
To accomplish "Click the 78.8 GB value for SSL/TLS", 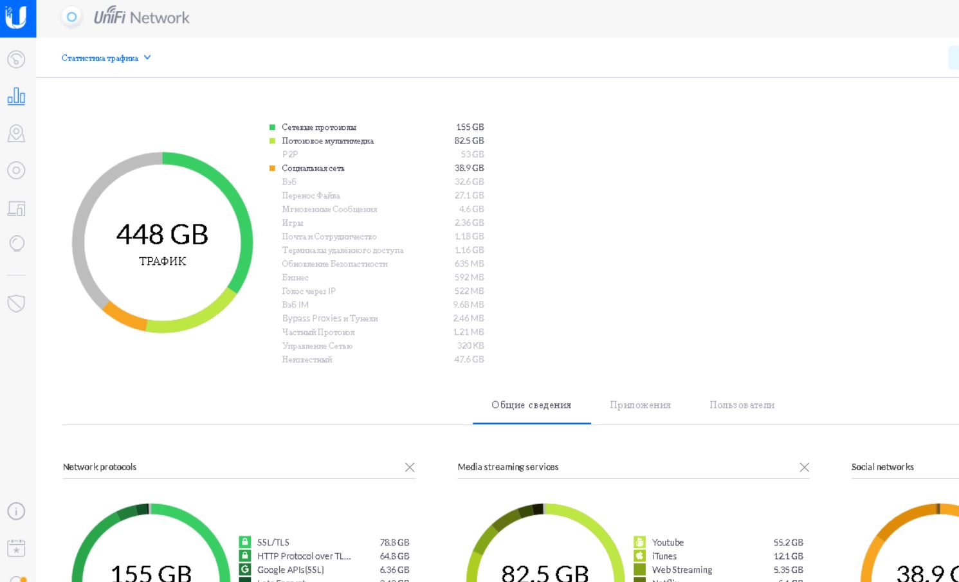I will click(x=394, y=542).
